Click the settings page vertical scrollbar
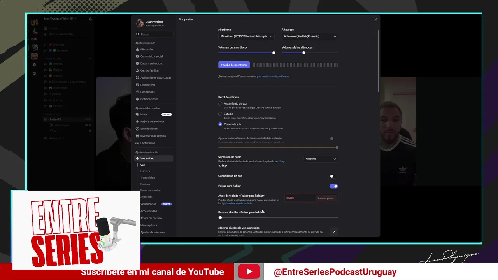 tap(378, 60)
